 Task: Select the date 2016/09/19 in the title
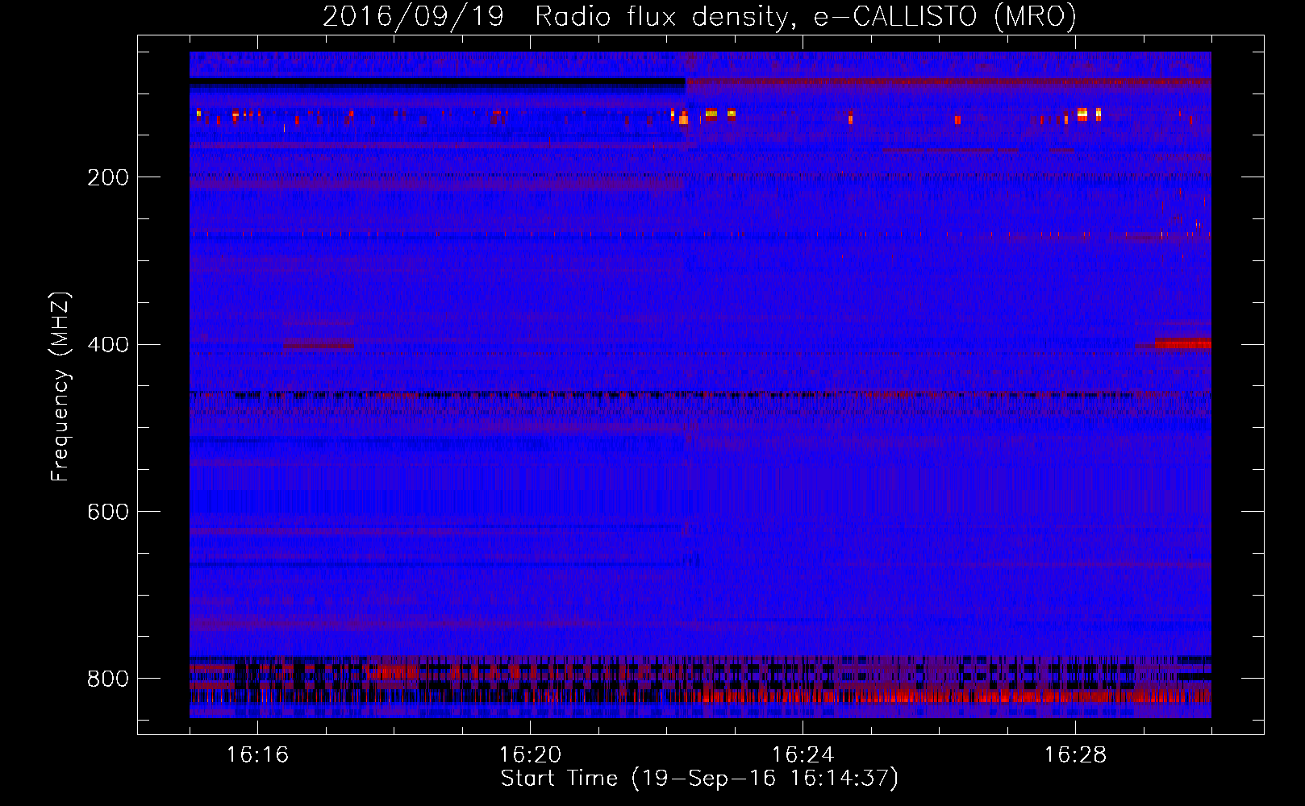[413, 17]
